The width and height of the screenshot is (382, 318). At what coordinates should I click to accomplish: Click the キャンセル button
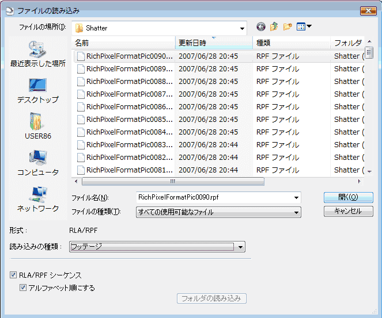tap(349, 211)
